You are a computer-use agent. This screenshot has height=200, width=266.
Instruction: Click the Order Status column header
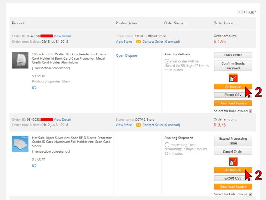(174, 23)
